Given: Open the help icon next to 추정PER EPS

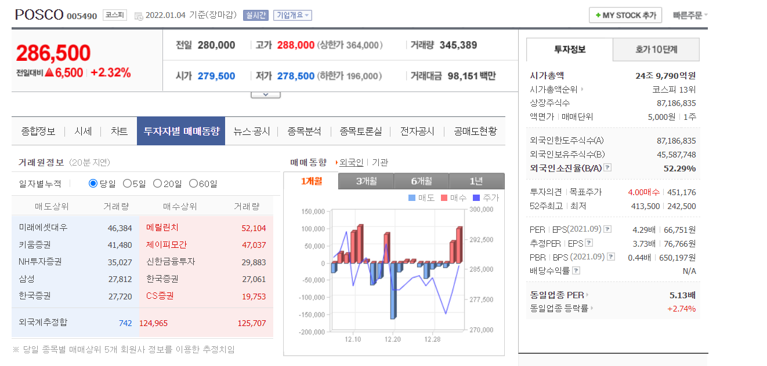Looking at the screenshot, I should [x=589, y=243].
